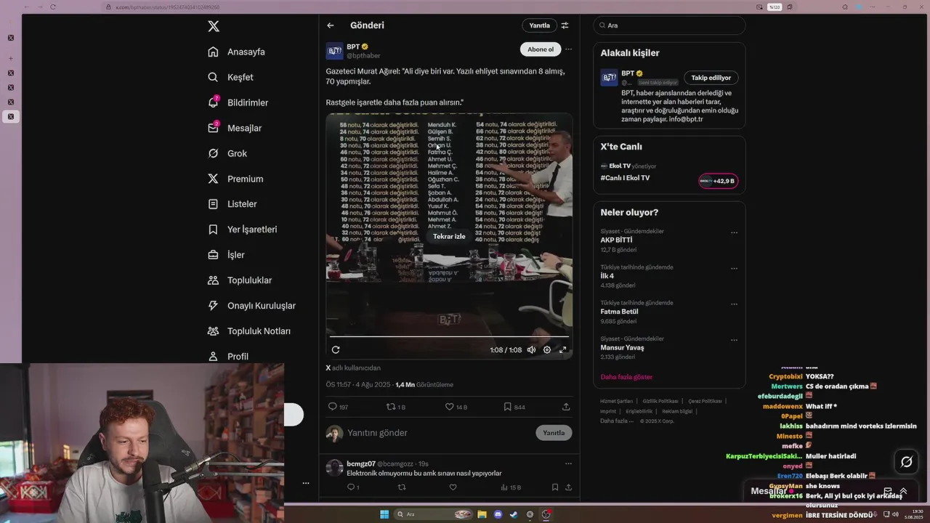The height and width of the screenshot is (523, 930).
Task: Click Abone ol on BPT post
Action: coord(541,49)
